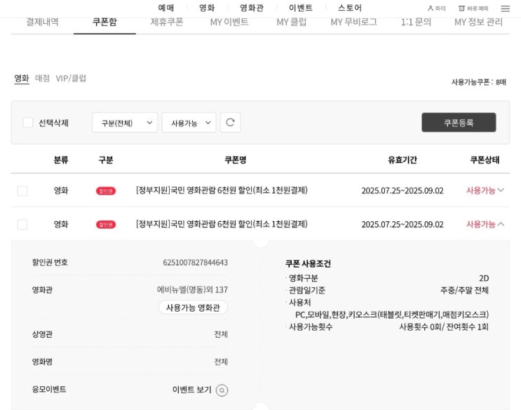The width and height of the screenshot is (521, 410).
Task: Select the 매점 coupon category tab
Action: (42, 78)
